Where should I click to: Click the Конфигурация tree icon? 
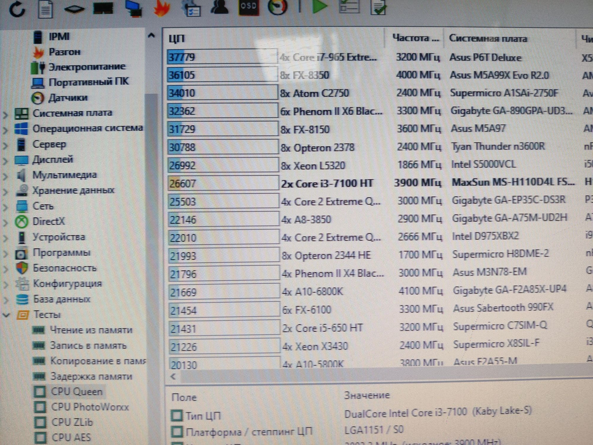(23, 284)
